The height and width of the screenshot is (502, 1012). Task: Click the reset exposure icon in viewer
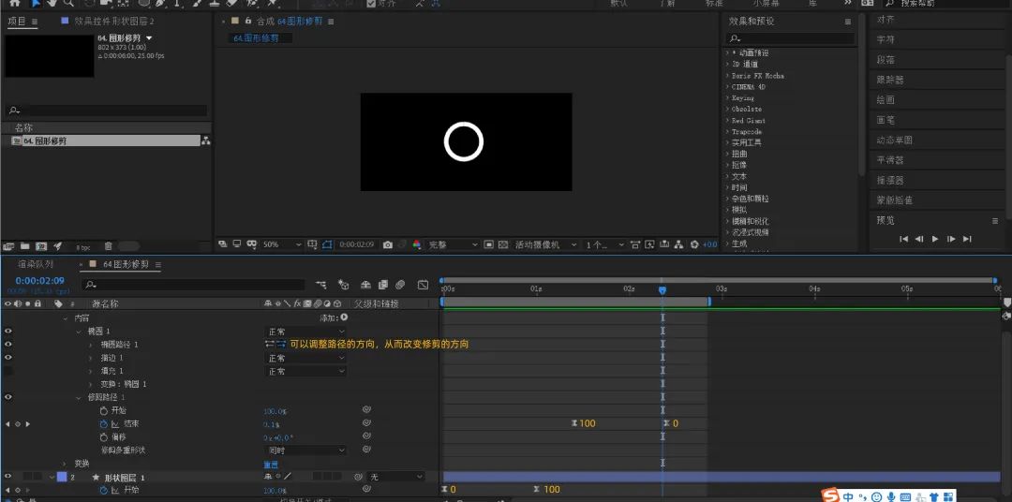(694, 244)
